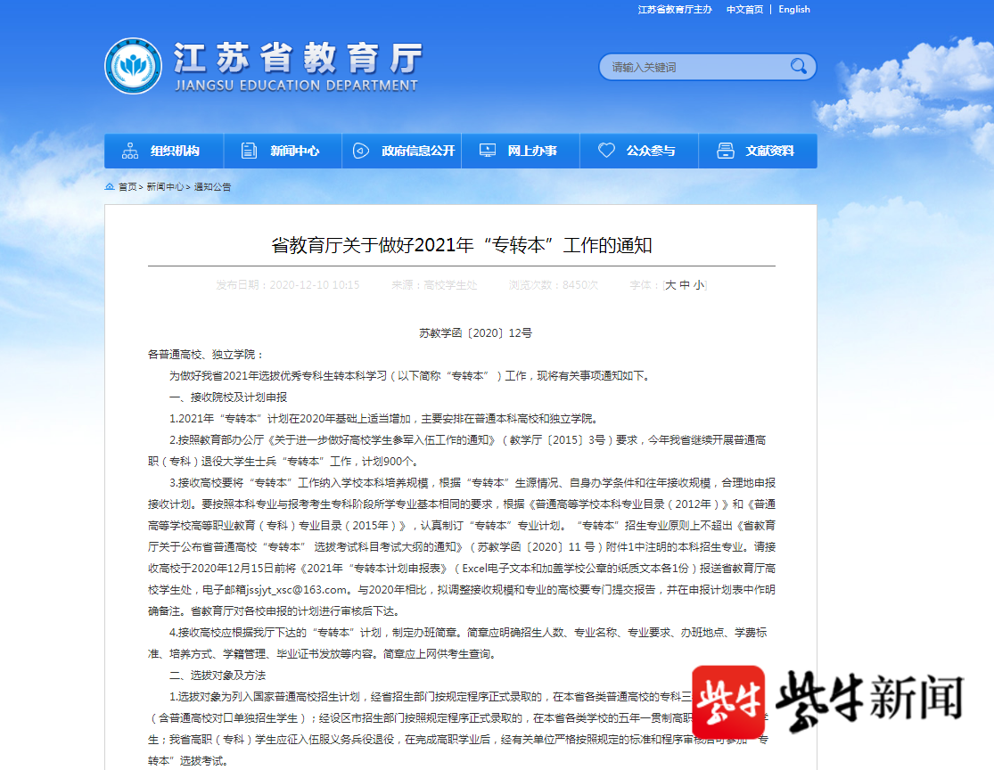Screen dimensions: 994x770
Task: Click the 政府信息公开 circular icon
Action: click(x=361, y=151)
